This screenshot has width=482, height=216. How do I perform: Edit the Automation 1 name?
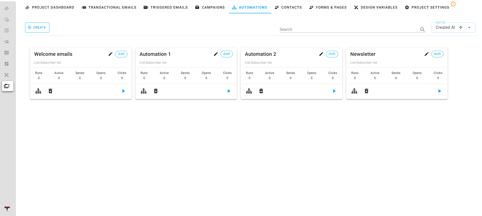click(216, 54)
